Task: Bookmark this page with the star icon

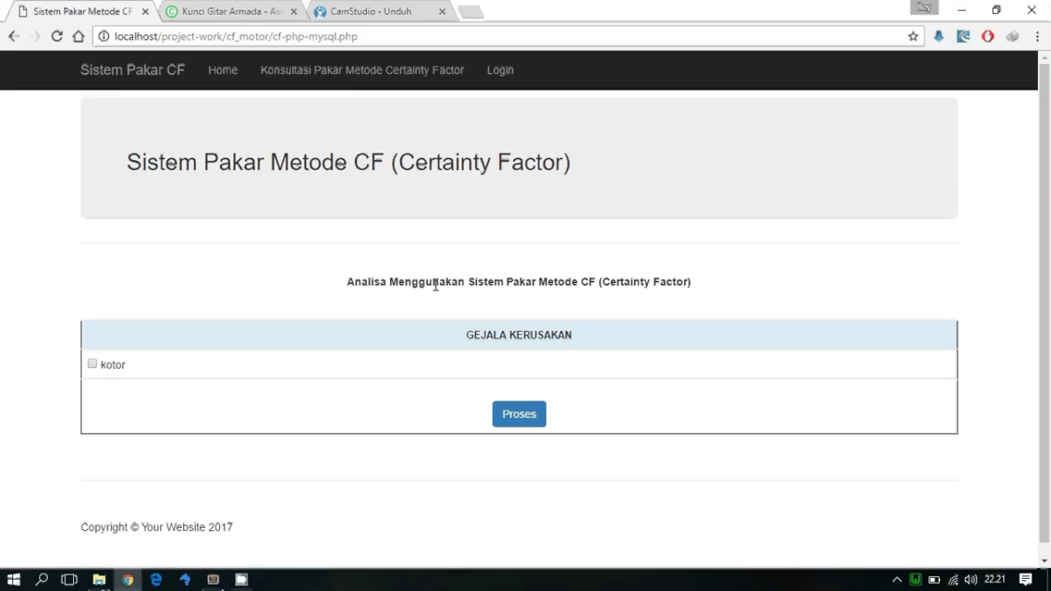Action: 913,36
